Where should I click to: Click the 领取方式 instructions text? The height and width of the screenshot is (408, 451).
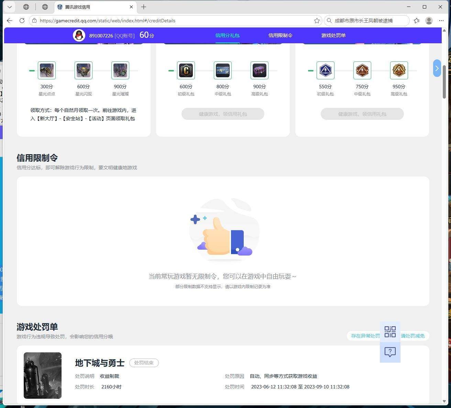(x=84, y=114)
